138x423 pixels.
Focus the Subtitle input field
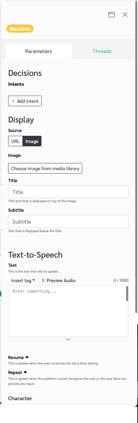[68, 222]
